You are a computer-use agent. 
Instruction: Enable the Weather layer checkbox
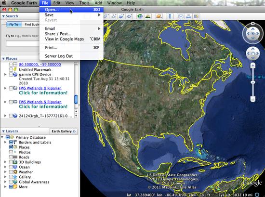(x=11, y=172)
